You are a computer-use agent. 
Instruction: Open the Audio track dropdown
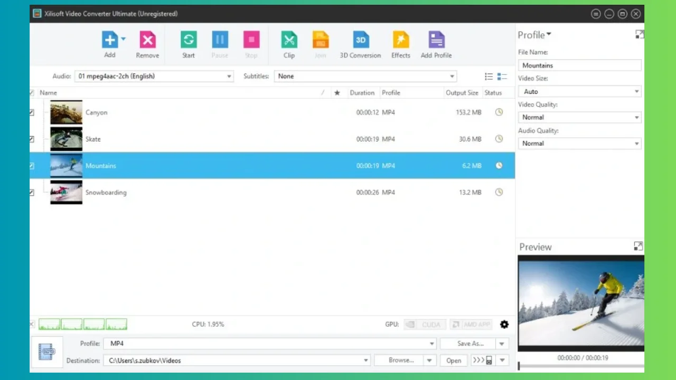coord(229,77)
